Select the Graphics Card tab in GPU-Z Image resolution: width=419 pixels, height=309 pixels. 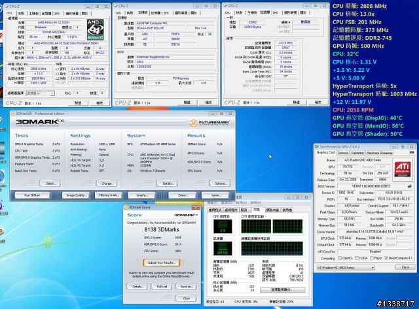click(325, 152)
